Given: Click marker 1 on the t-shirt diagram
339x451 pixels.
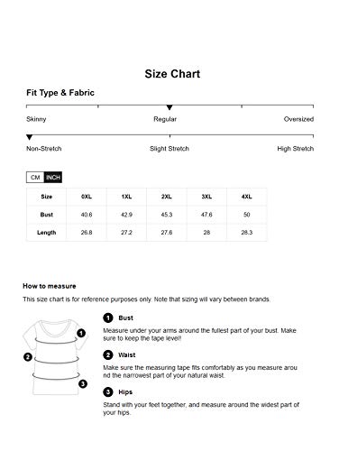Looking at the screenshot, I should [x=81, y=333].
